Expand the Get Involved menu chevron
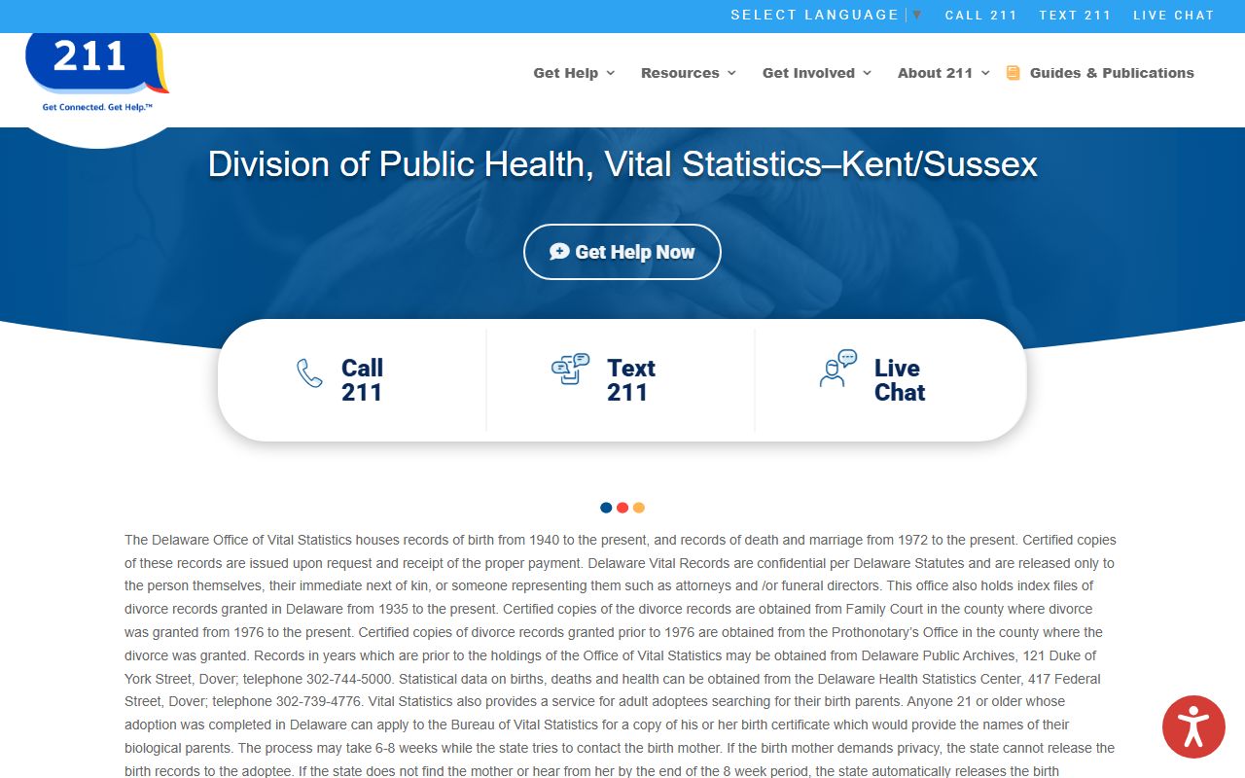 coord(867,73)
